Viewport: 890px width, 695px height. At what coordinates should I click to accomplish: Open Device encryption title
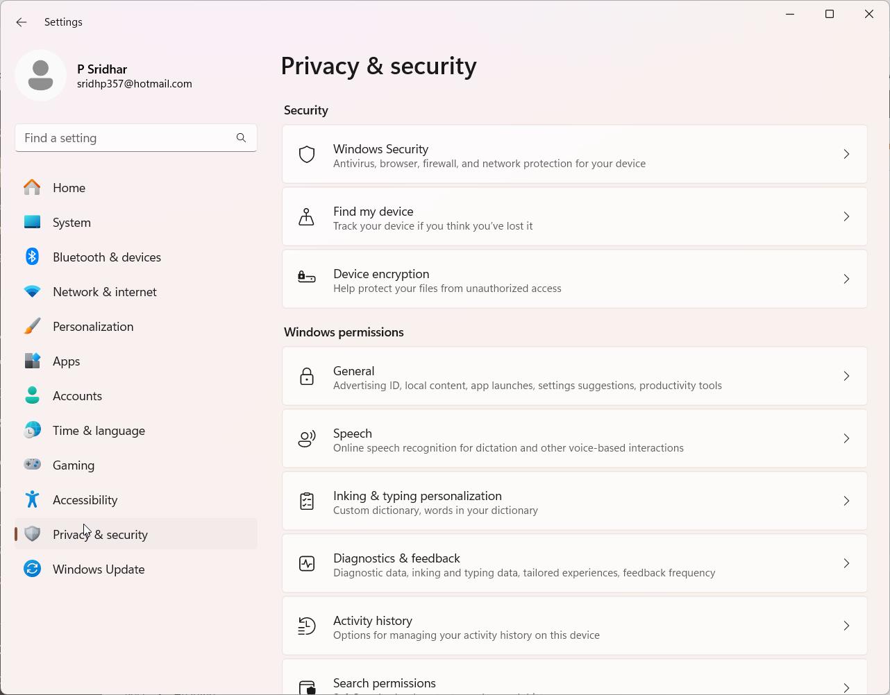[x=381, y=274]
